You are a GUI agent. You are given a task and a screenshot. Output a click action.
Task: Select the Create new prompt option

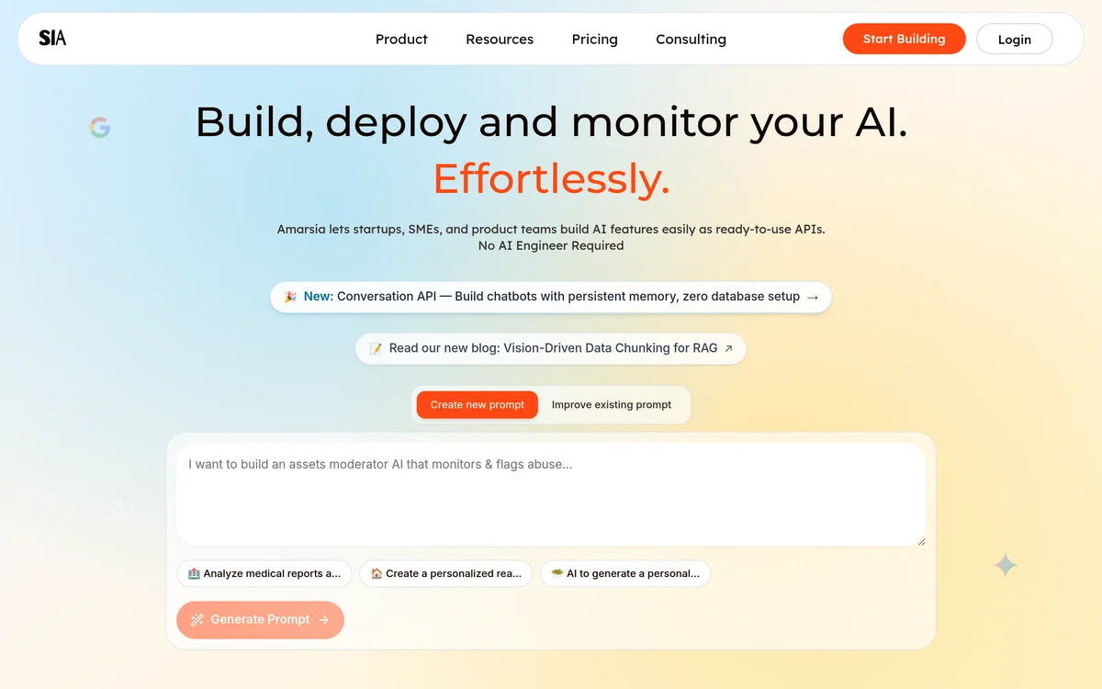[x=477, y=404]
